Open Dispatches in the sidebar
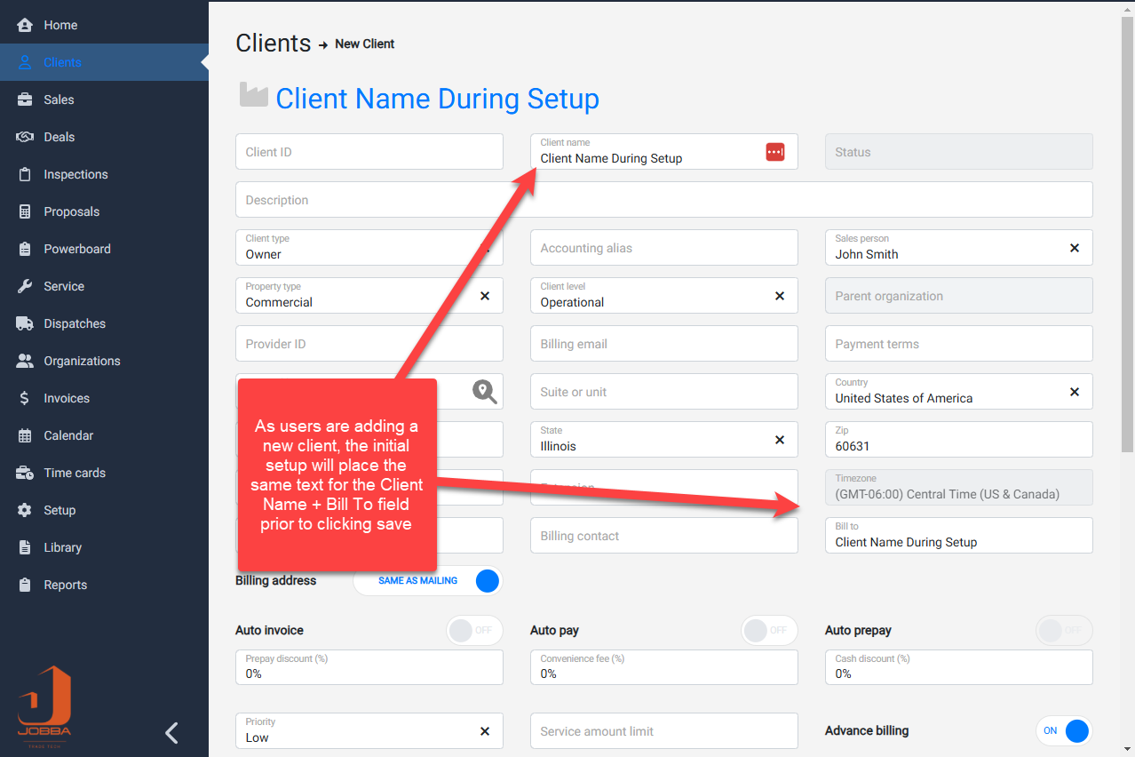This screenshot has width=1135, height=757. (75, 323)
